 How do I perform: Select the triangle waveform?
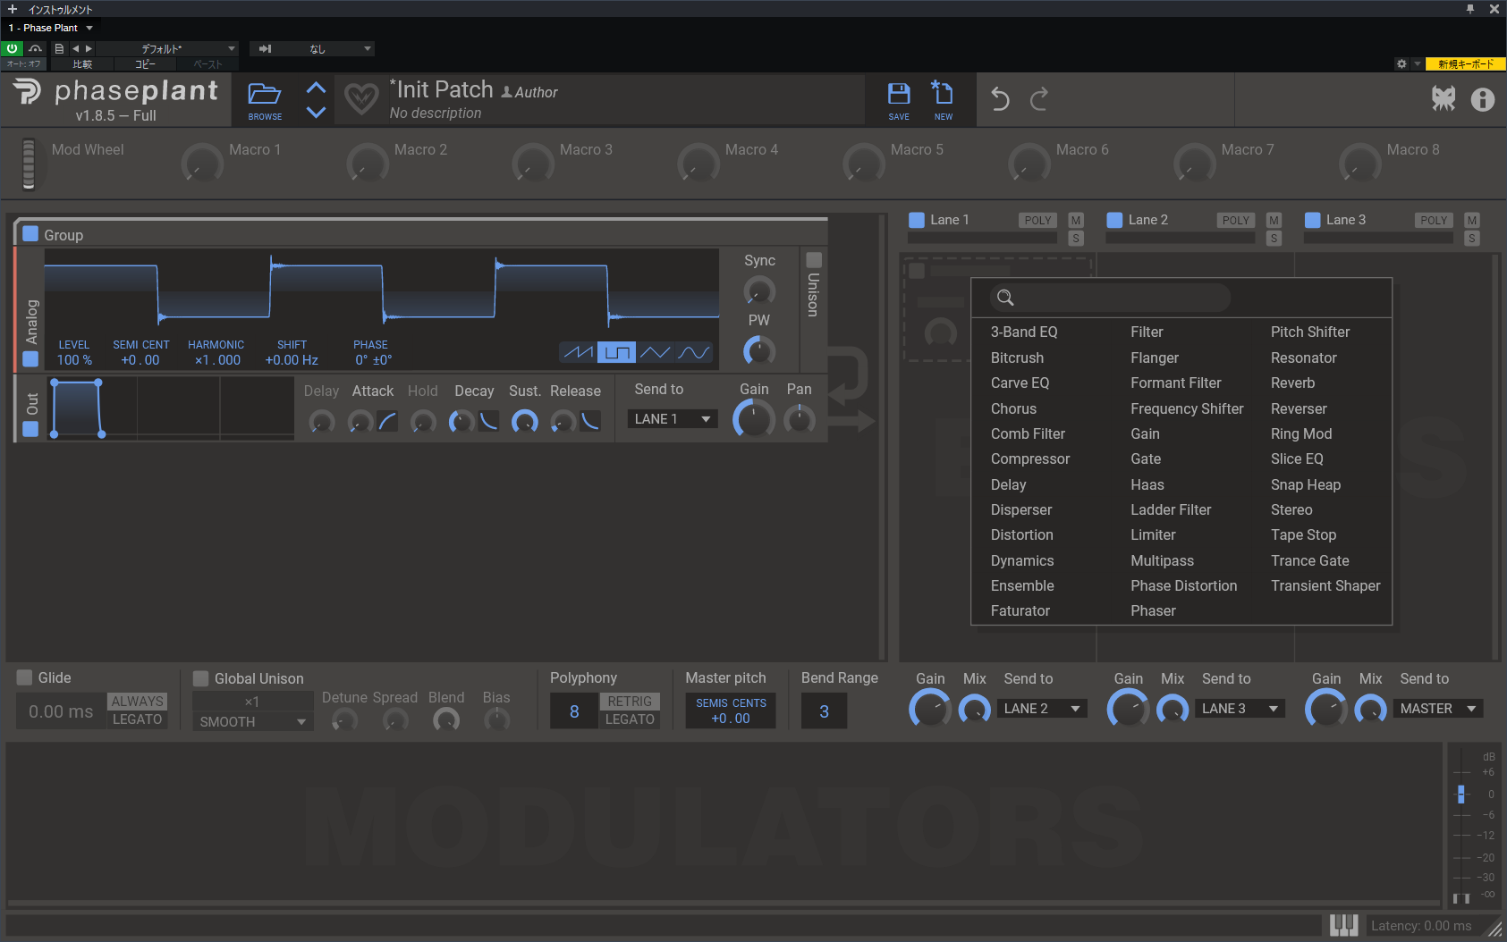[656, 352]
